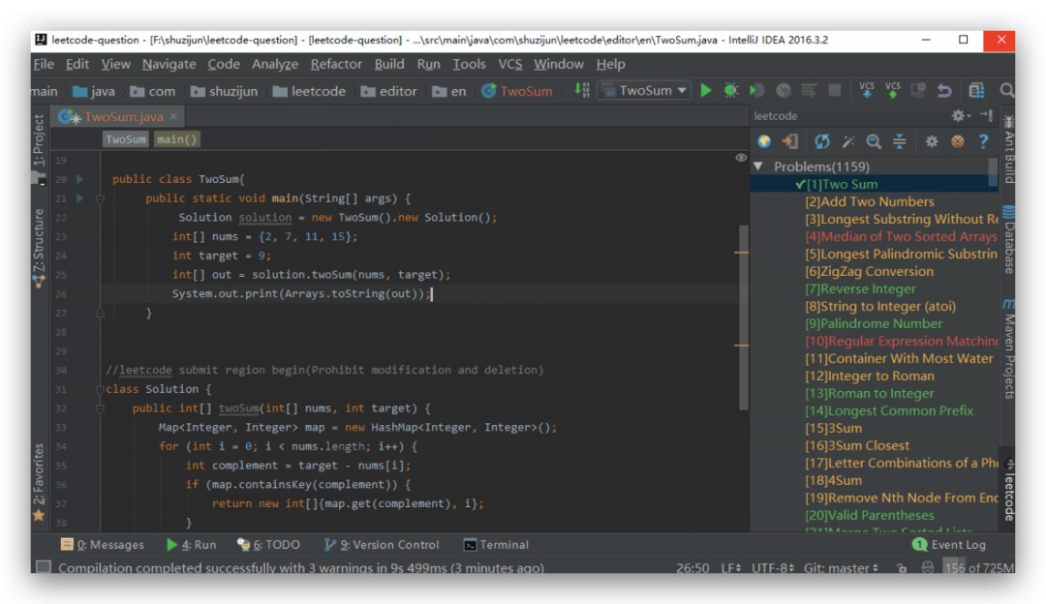The height and width of the screenshot is (604, 1046).
Task: Sign in to leetcode with the login icon
Action: point(790,141)
